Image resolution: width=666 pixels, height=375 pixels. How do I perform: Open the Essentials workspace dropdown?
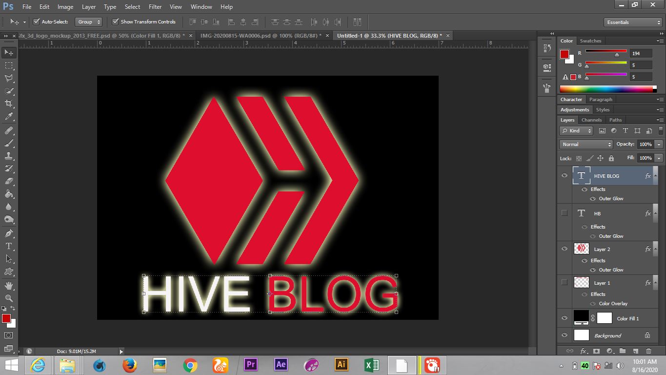(632, 22)
